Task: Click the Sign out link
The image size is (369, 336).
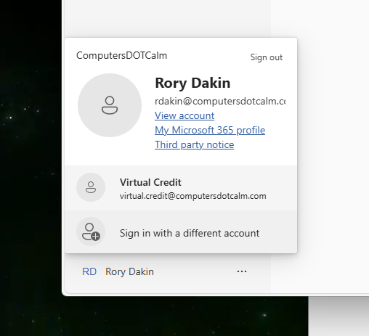Action: pyautogui.click(x=266, y=57)
